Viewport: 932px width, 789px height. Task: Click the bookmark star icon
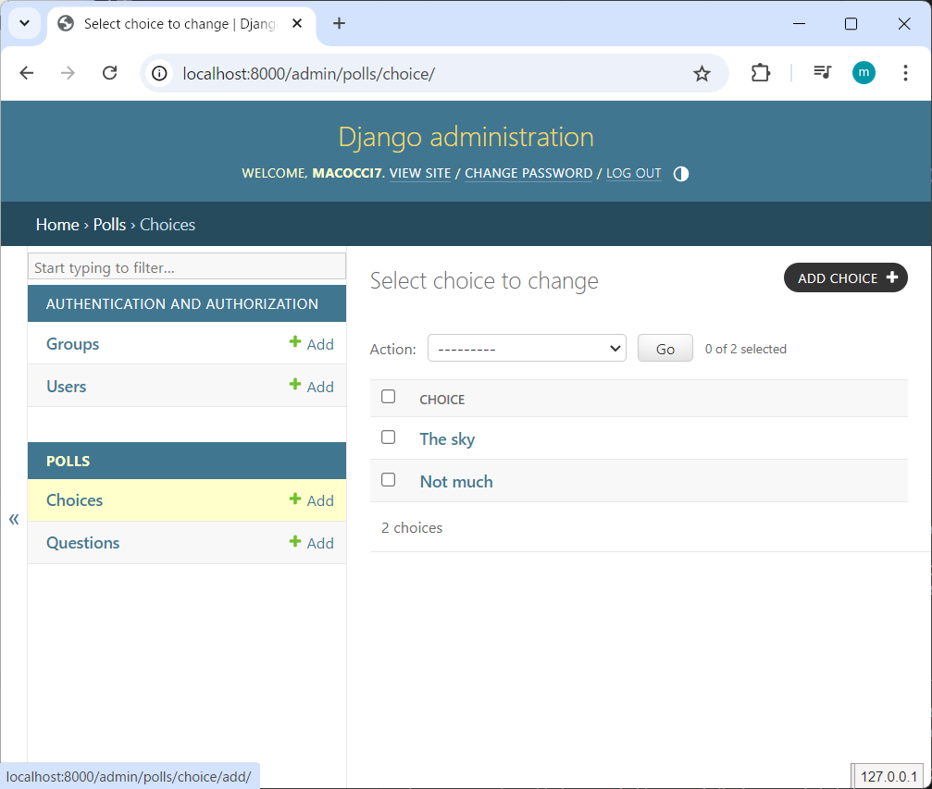702,74
